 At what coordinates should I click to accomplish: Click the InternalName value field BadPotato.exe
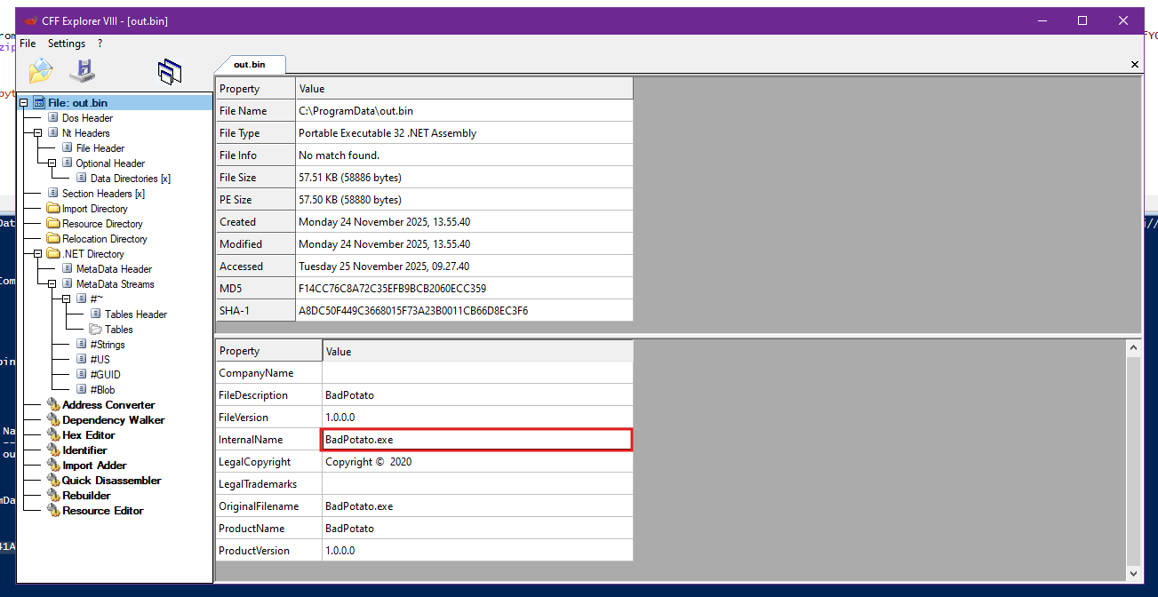[x=476, y=440]
